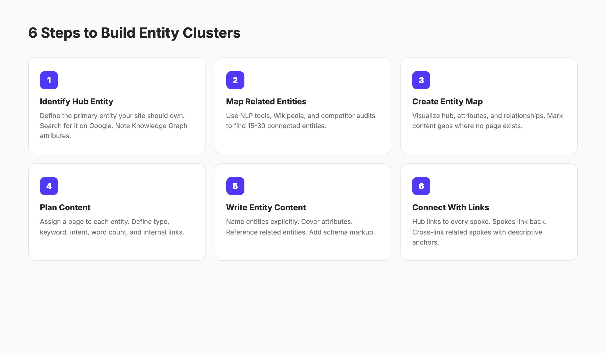606x353 pixels.
Task: Select the Write Entity Content heading
Action: click(x=266, y=207)
